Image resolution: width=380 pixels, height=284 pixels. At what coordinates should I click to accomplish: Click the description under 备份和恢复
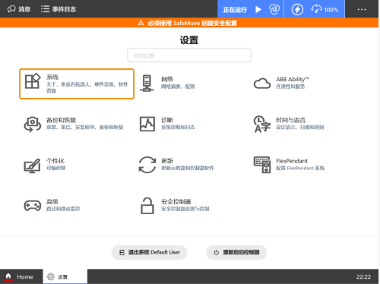[85, 128]
